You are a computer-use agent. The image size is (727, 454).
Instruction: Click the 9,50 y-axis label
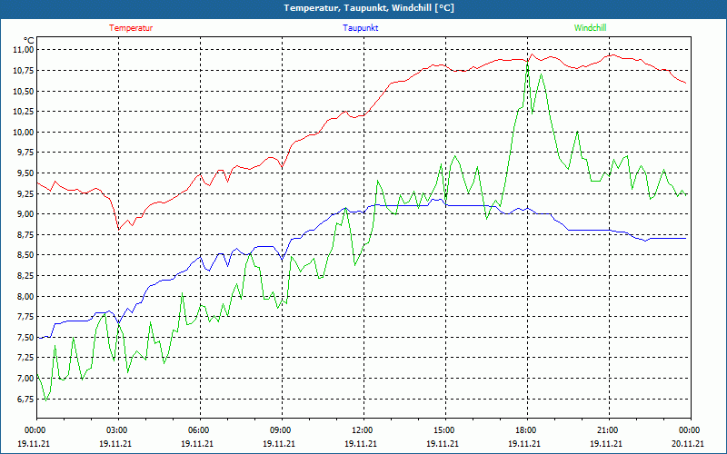click(25, 173)
